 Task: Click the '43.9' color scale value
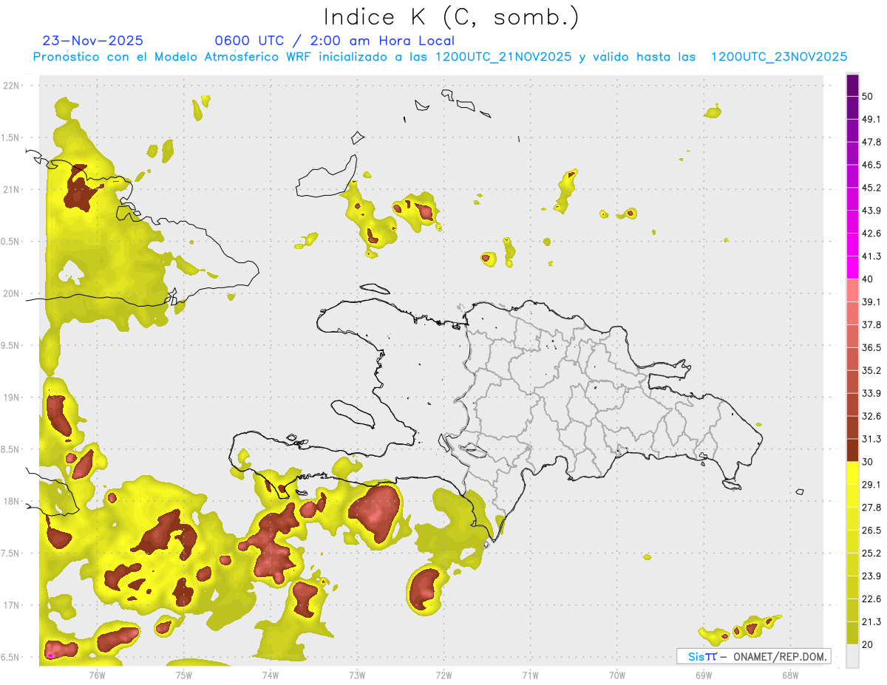point(871,211)
